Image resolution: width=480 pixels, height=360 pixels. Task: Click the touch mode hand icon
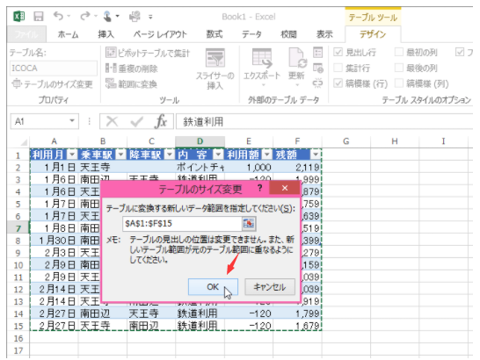pyautogui.click(x=107, y=16)
